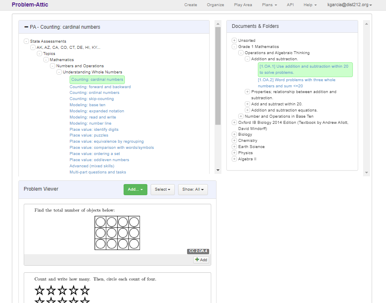The width and height of the screenshot is (386, 303).
Task: Collapse the Grade 1 Mathematics folder
Action: click(235, 47)
